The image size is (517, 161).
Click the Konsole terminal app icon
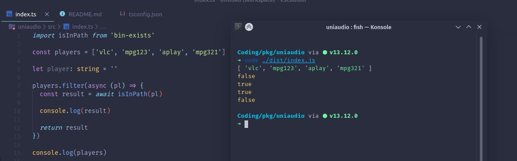click(238, 27)
